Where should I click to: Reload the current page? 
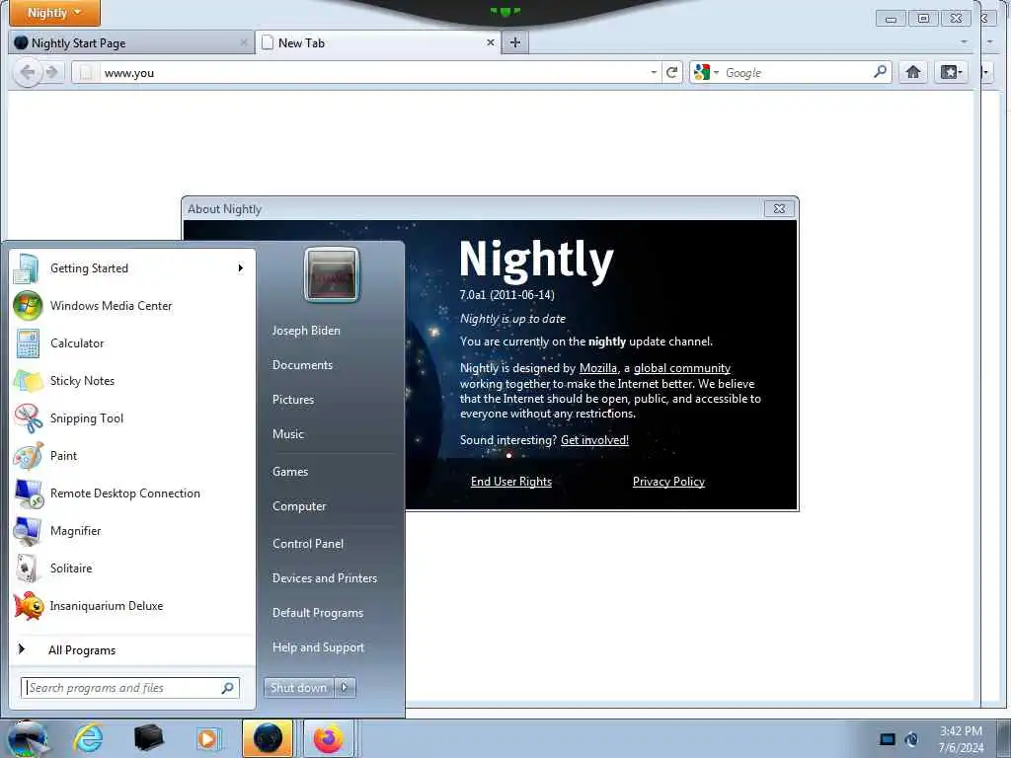671,72
